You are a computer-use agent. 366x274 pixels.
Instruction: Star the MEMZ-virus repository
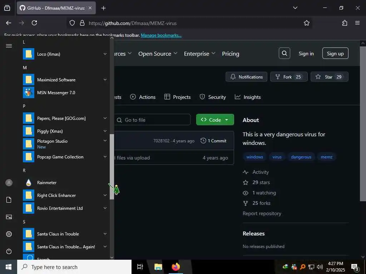point(329,77)
